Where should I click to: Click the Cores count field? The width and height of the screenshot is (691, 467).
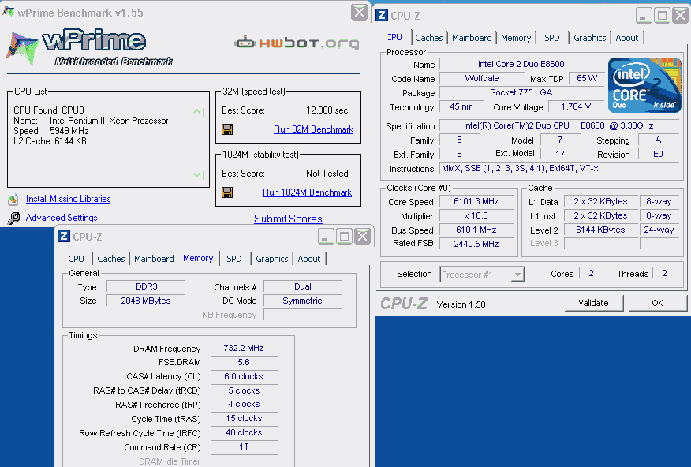point(591,274)
